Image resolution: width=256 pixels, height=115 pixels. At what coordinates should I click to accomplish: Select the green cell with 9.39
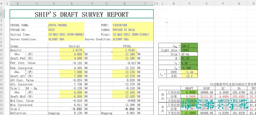(189, 63)
